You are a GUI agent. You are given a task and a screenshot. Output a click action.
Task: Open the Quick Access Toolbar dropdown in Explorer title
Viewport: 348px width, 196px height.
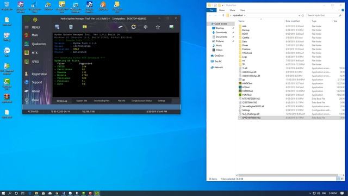[222, 5]
